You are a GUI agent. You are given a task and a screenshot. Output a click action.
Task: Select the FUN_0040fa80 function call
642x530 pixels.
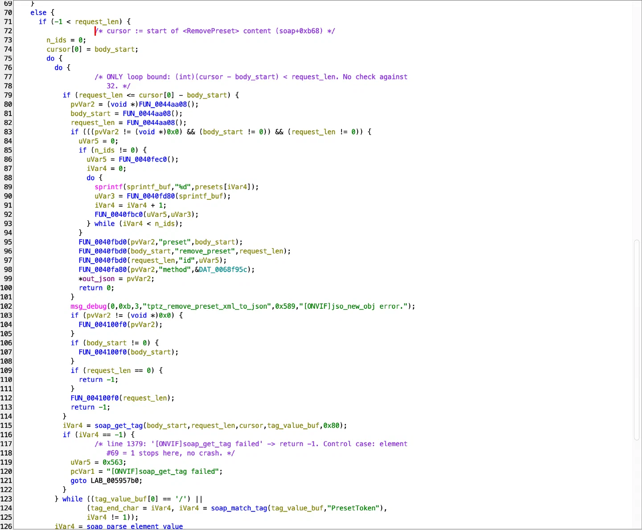point(103,270)
